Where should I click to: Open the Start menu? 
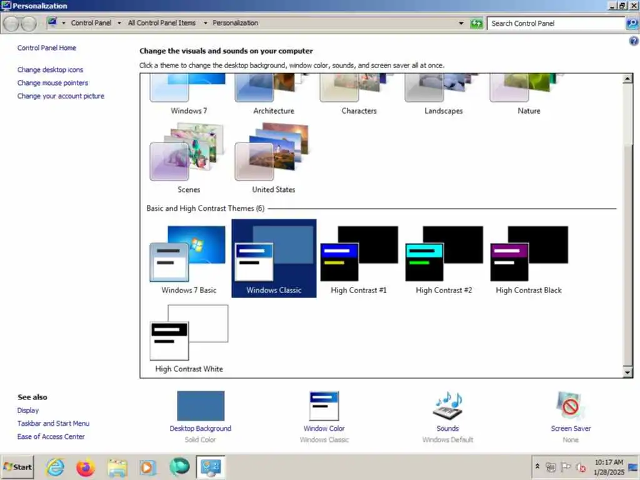(17, 467)
